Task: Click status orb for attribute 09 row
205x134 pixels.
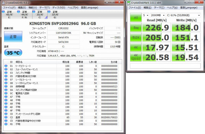Action: 6,86
